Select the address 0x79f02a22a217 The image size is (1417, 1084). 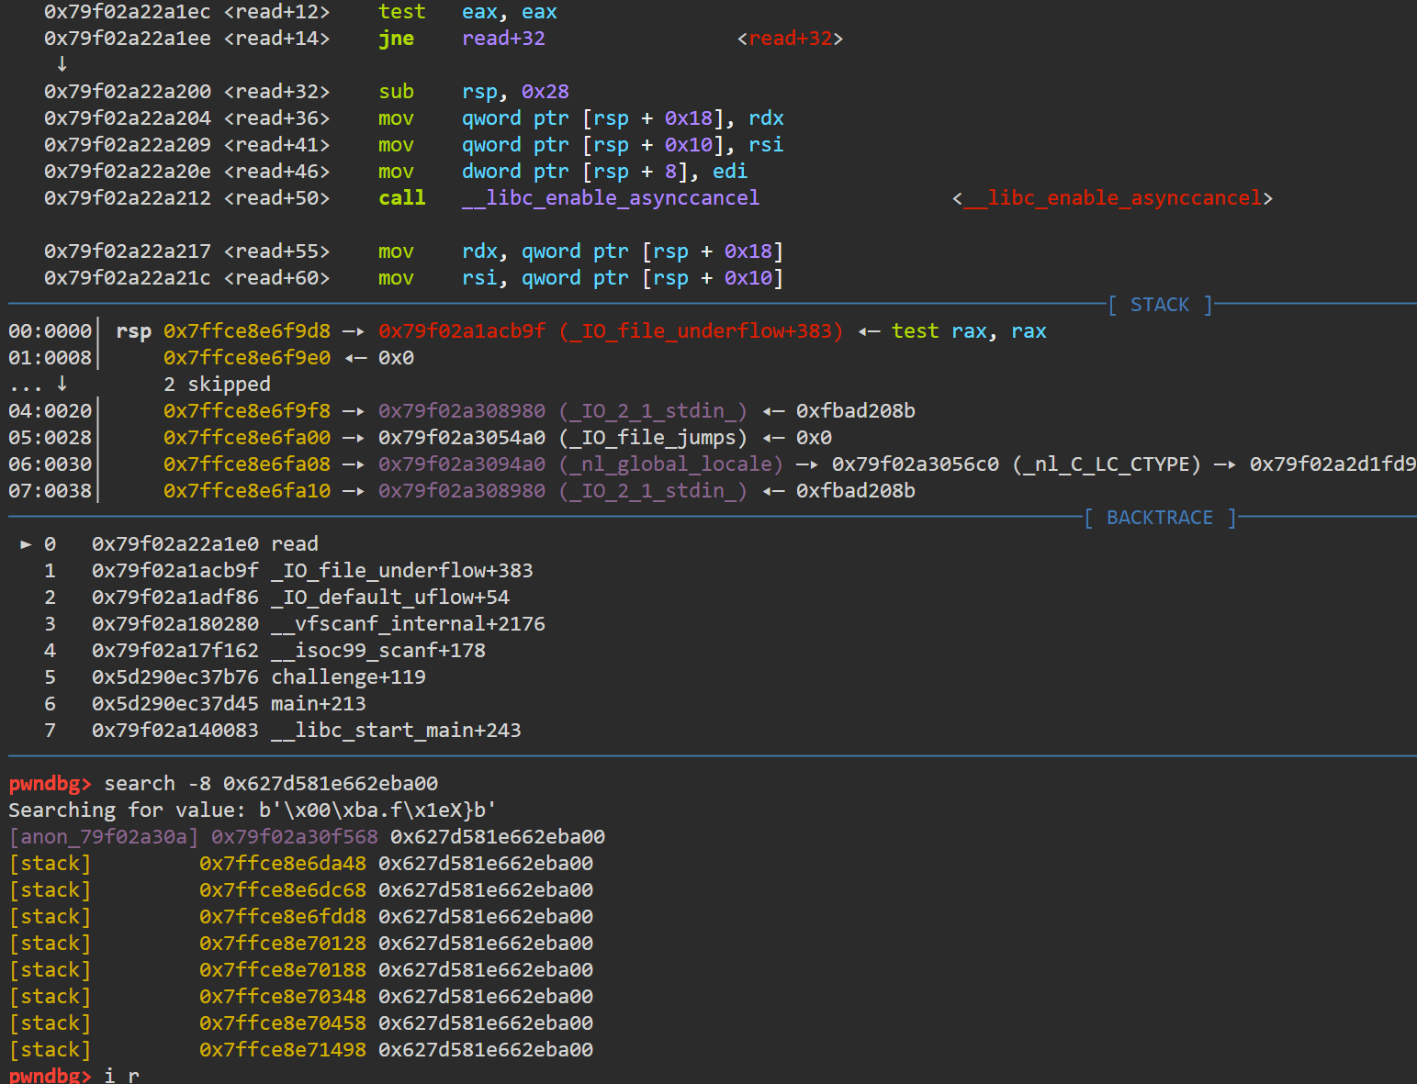128,251
